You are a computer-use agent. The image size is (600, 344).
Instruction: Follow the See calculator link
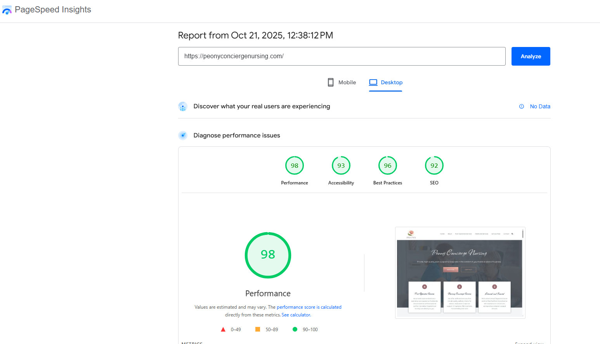coord(296,315)
